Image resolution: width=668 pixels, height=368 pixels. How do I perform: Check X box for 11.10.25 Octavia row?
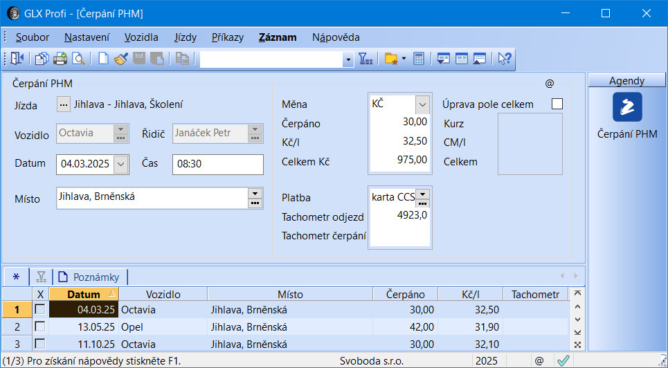40,343
